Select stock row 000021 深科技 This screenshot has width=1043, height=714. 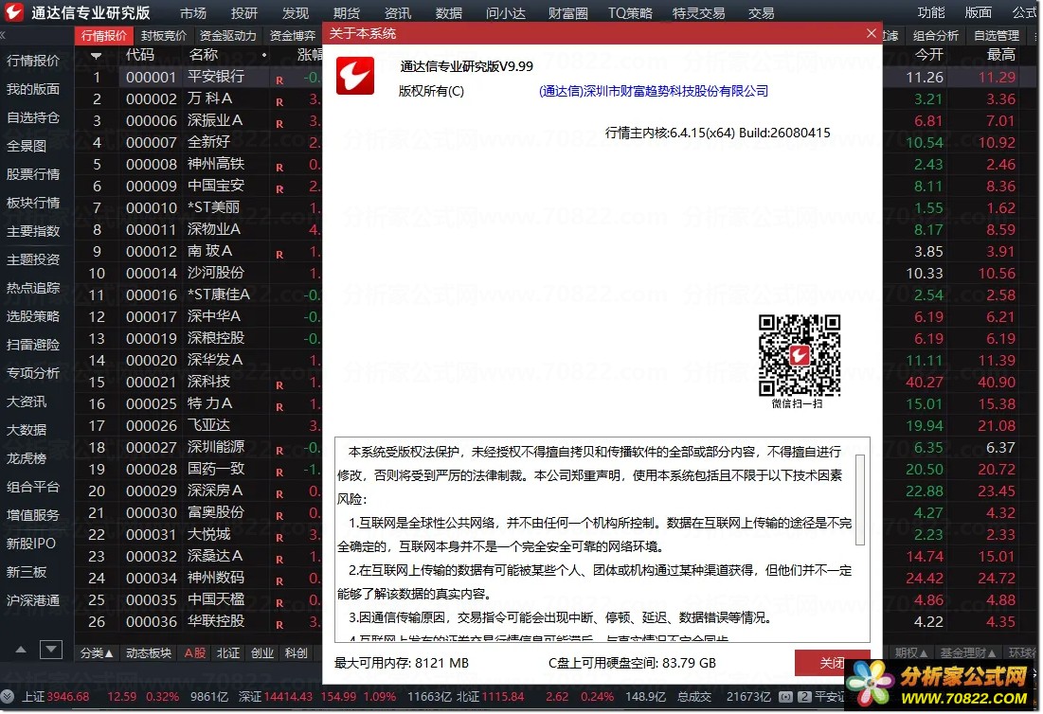click(198, 383)
